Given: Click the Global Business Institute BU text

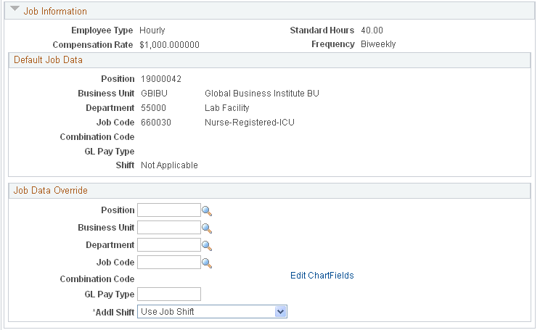Looking at the screenshot, I should point(262,94).
